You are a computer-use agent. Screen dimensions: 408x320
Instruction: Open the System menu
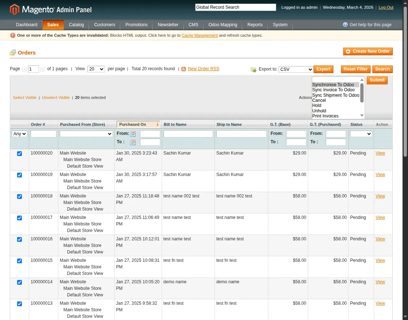[x=280, y=25]
